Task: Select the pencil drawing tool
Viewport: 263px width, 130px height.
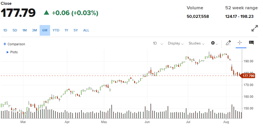Action: point(228,43)
